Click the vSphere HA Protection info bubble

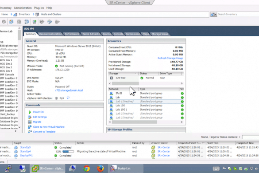coord(68,98)
